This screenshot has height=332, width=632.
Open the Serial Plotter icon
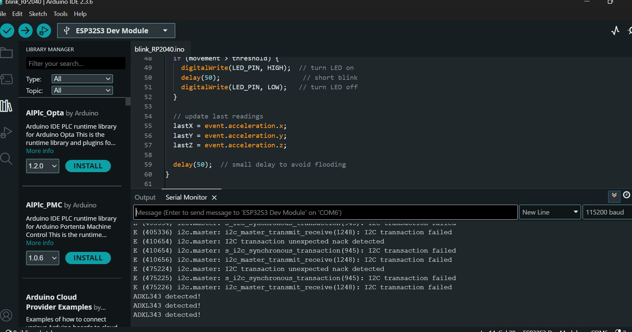615,31
